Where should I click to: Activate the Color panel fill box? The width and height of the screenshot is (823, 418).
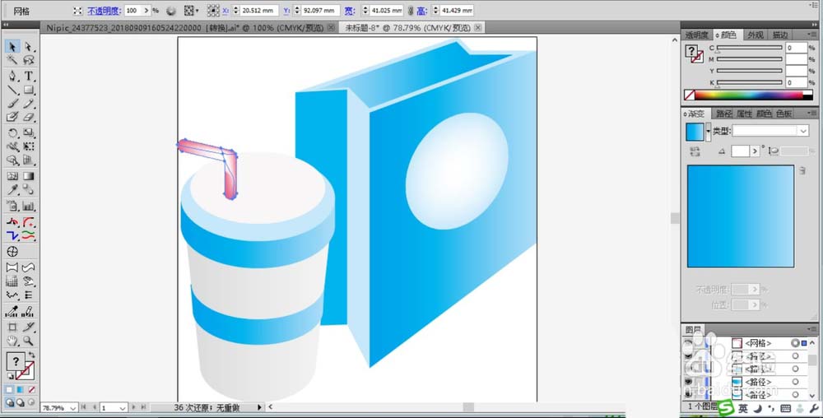(692, 51)
